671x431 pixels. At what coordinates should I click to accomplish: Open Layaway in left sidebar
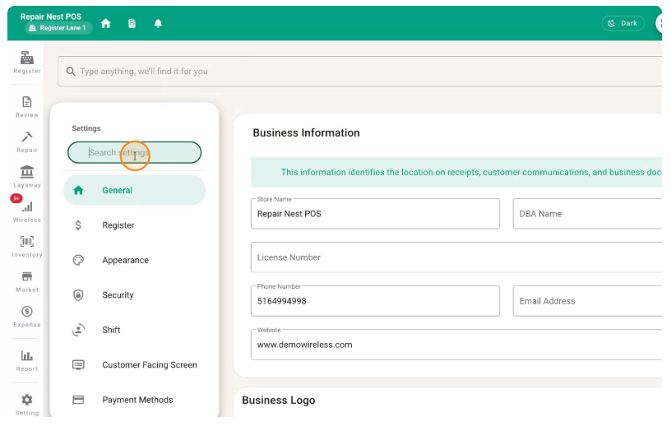coord(27,177)
